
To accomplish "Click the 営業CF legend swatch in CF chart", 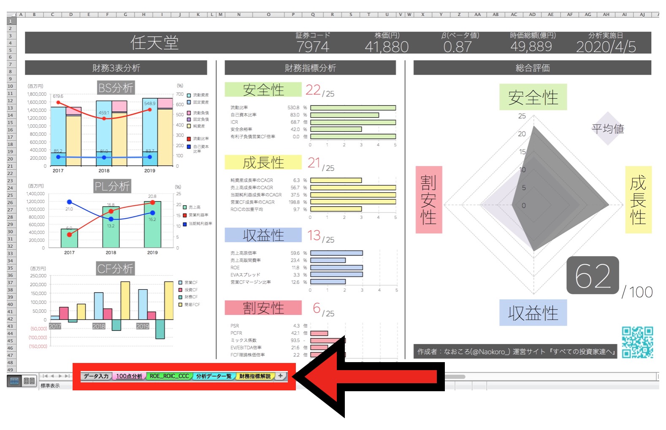I will click(x=180, y=282).
